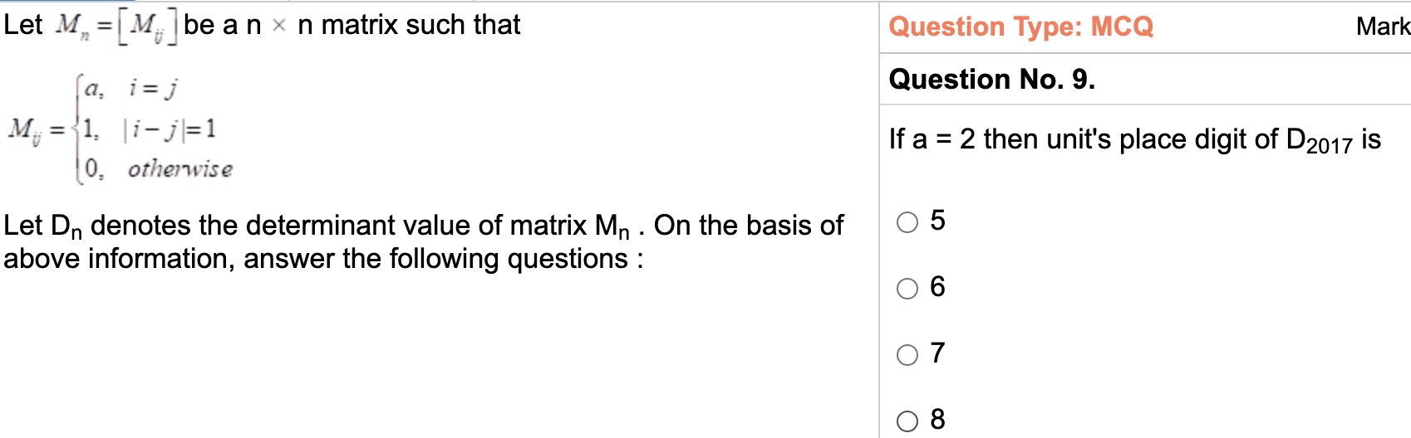The height and width of the screenshot is (438, 1411).
Task: Pick the radio button for answer 8
Action: click(x=907, y=421)
